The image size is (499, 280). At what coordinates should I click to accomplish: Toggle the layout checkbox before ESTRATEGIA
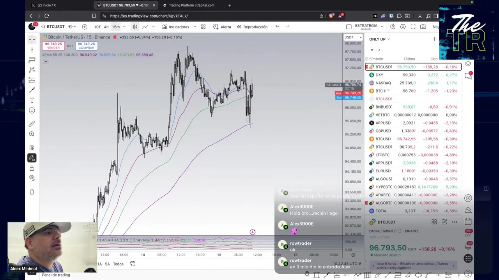(x=349, y=27)
